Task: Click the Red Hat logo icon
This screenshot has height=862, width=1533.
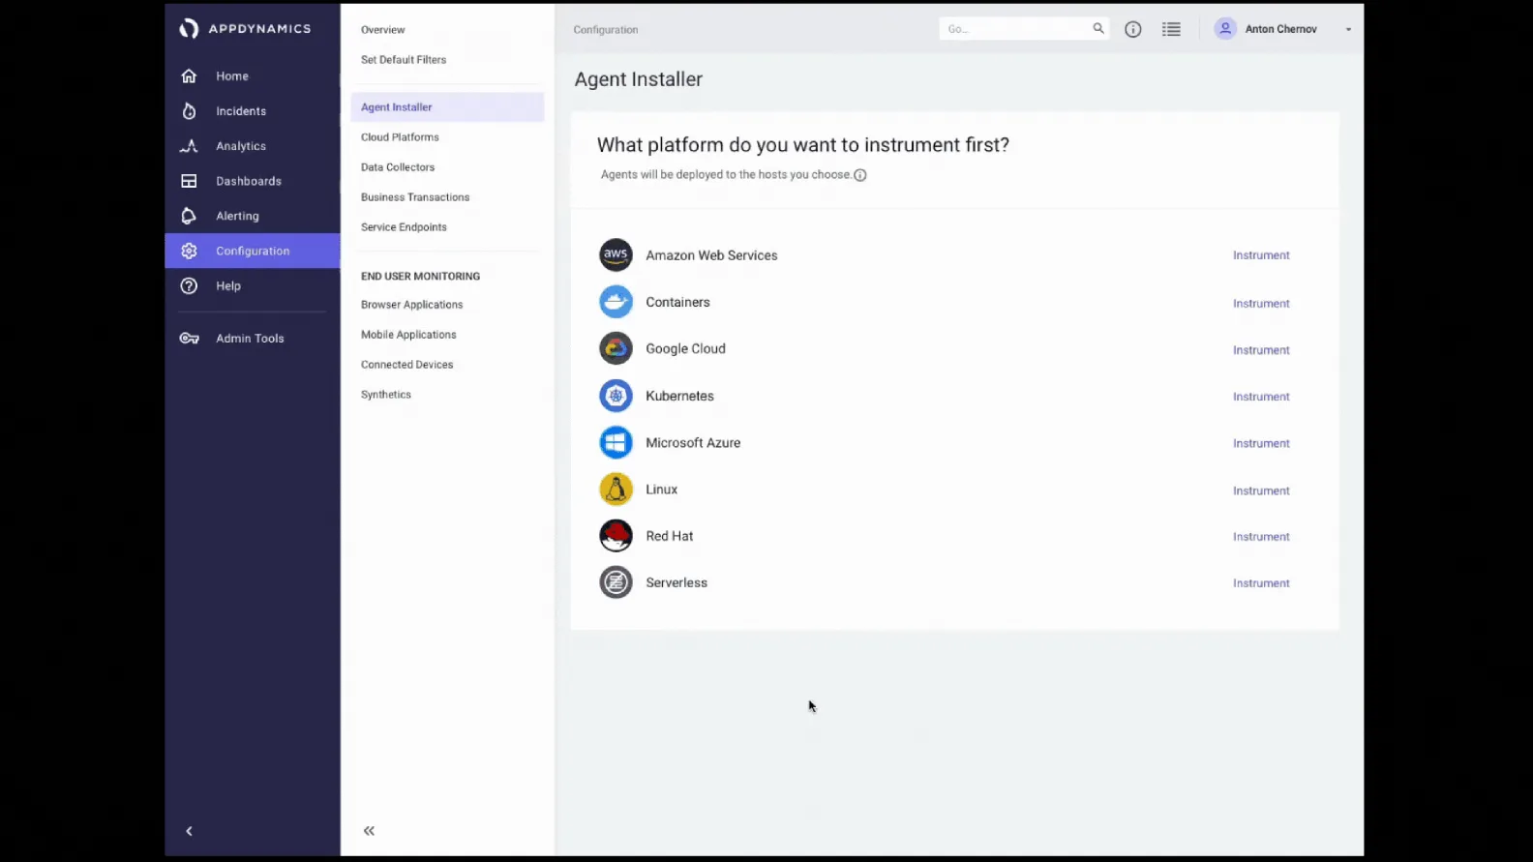Action: point(616,536)
